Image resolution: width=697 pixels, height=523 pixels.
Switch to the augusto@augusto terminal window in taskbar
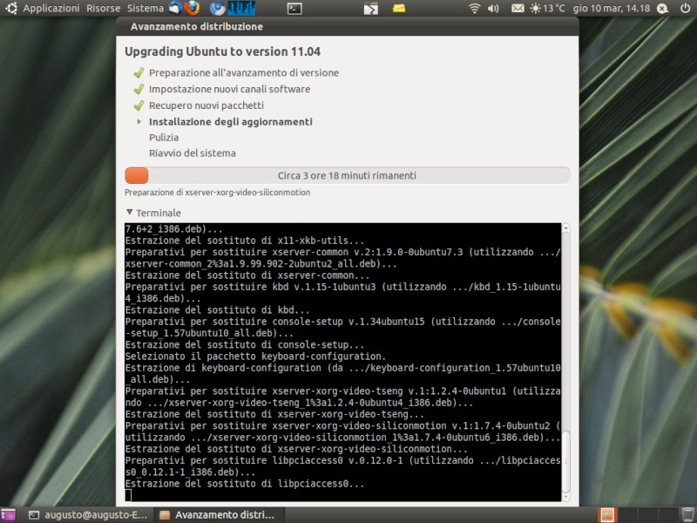88,515
